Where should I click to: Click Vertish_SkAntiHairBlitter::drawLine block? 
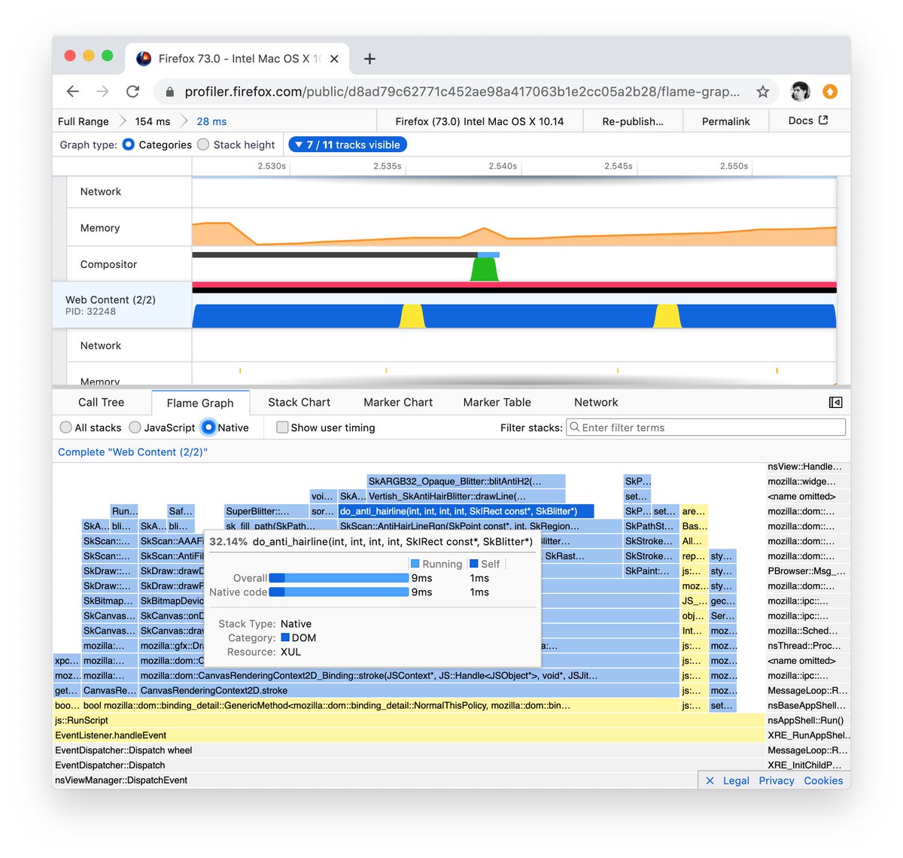466,496
